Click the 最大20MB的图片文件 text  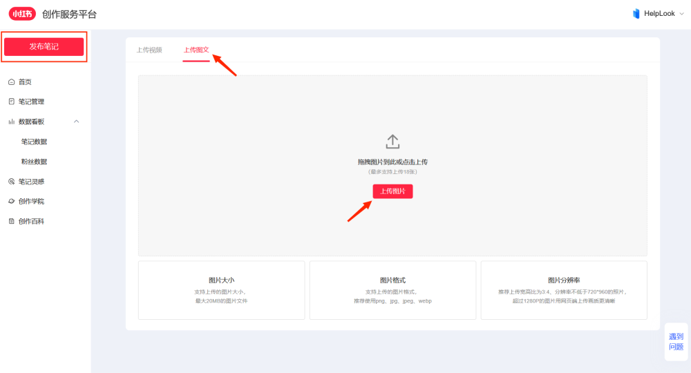(x=221, y=301)
